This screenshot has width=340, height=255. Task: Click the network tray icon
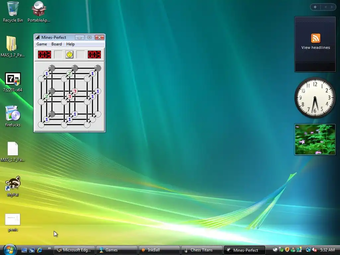pyautogui.click(x=308, y=250)
